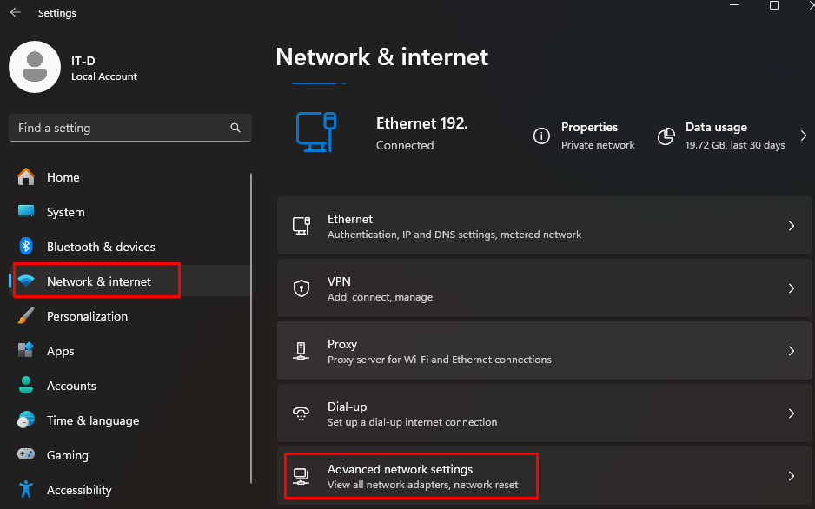Click the IT-D account avatar picture
This screenshot has width=815, height=509.
pyautogui.click(x=35, y=67)
